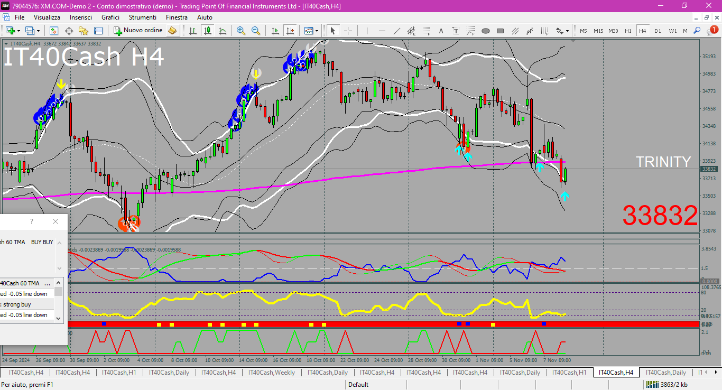Select the crosshair tool
The height and width of the screenshot is (390, 722).
[x=348, y=31]
